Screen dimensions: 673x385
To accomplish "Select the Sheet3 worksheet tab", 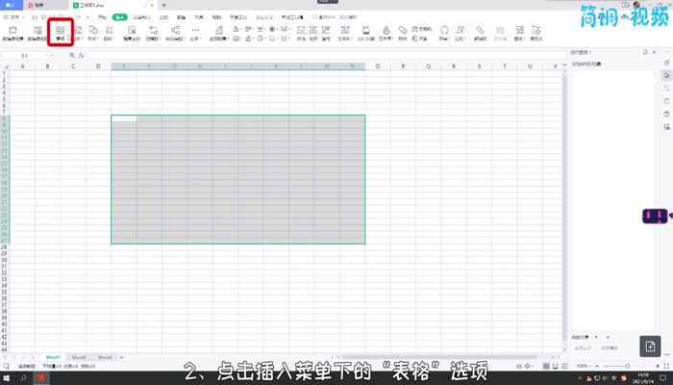I will tap(104, 356).
